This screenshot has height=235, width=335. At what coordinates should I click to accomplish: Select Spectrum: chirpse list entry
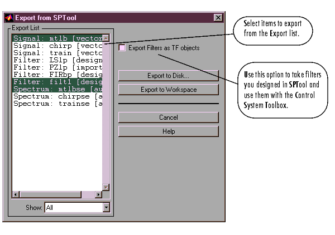(58, 96)
